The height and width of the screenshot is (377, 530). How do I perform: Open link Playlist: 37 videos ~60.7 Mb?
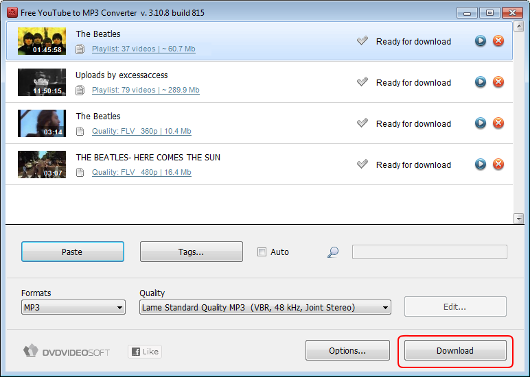coord(143,49)
